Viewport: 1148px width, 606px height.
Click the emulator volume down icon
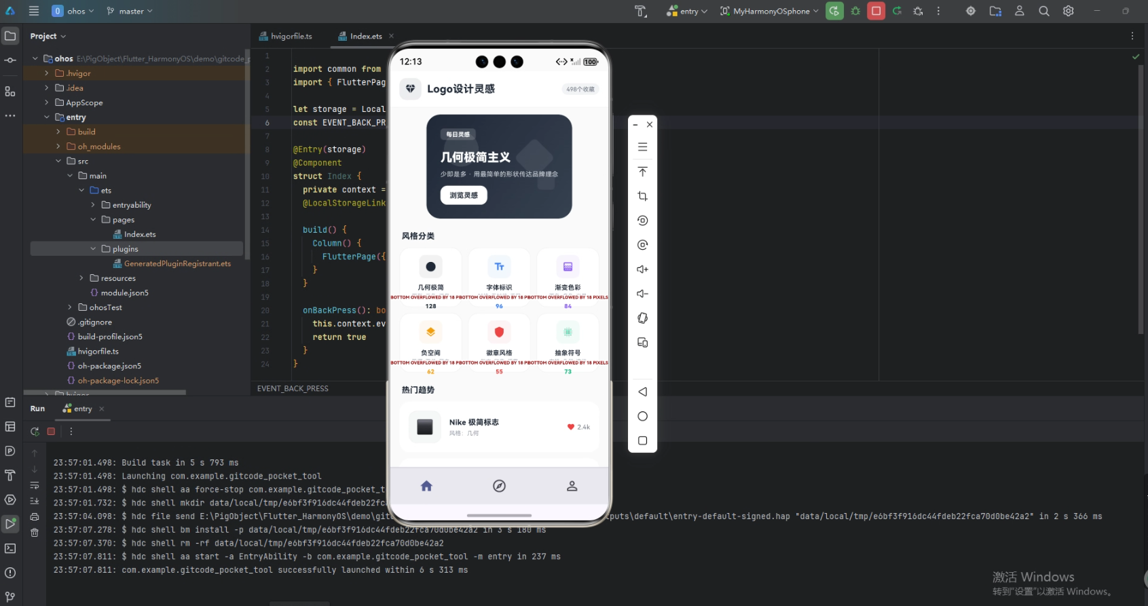point(643,294)
